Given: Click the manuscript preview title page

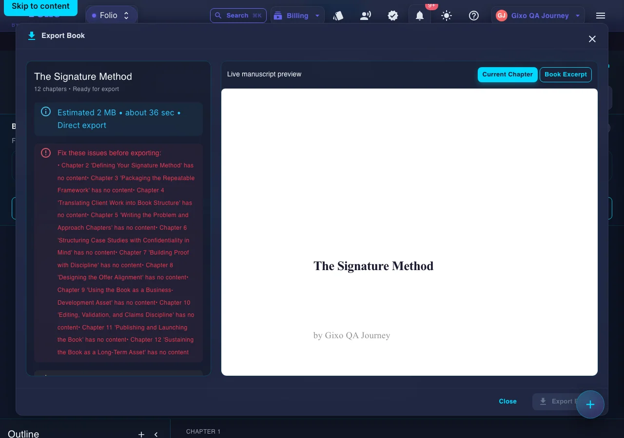Looking at the screenshot, I should (x=409, y=232).
